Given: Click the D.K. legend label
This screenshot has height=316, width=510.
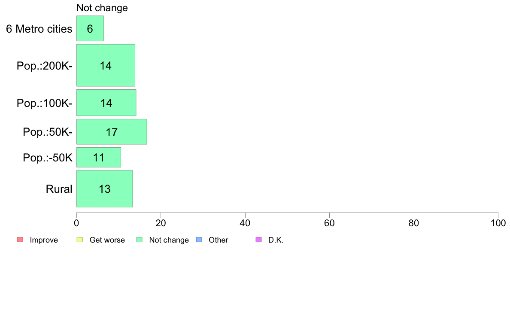Looking at the screenshot, I should pos(276,240).
